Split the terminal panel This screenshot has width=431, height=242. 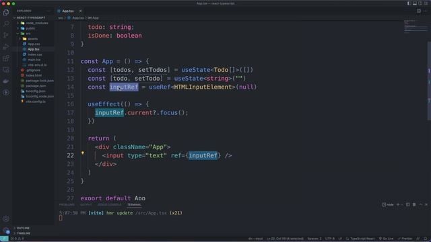408,204
